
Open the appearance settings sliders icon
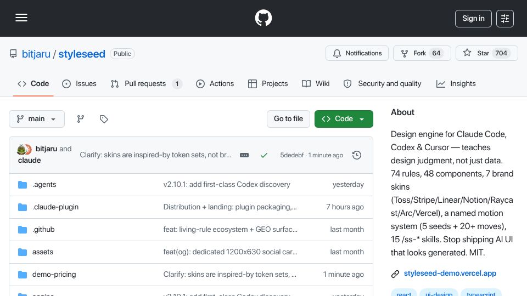click(x=505, y=19)
